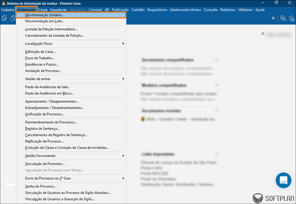Go to the home screen icon
296x204 pixels.
(x=292, y=18)
